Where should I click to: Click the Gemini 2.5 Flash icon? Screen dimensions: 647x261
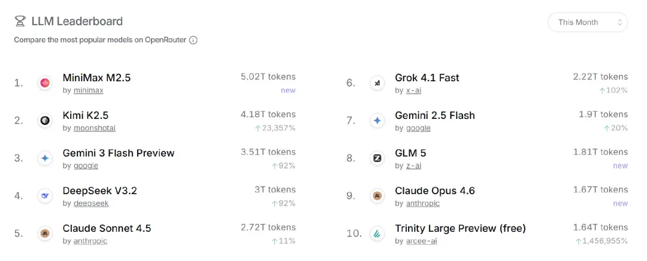coord(377,121)
